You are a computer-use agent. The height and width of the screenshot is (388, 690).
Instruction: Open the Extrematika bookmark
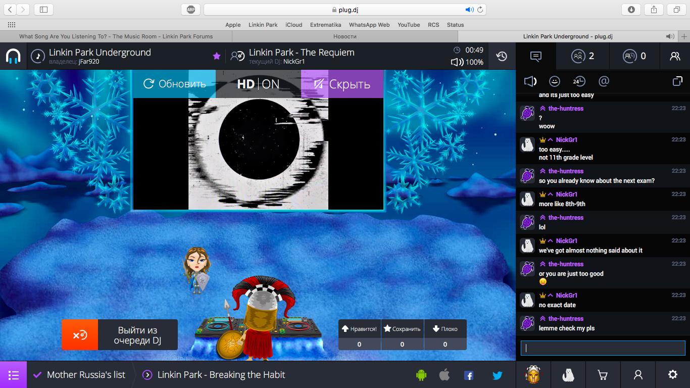pos(325,25)
